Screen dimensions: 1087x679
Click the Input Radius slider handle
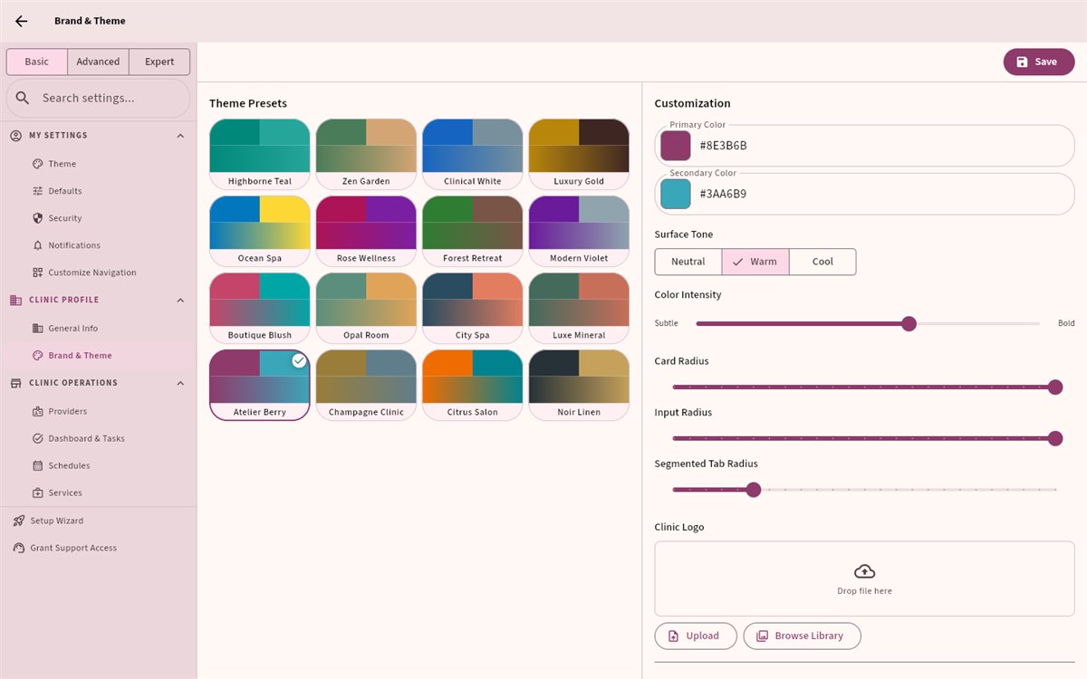1054,438
